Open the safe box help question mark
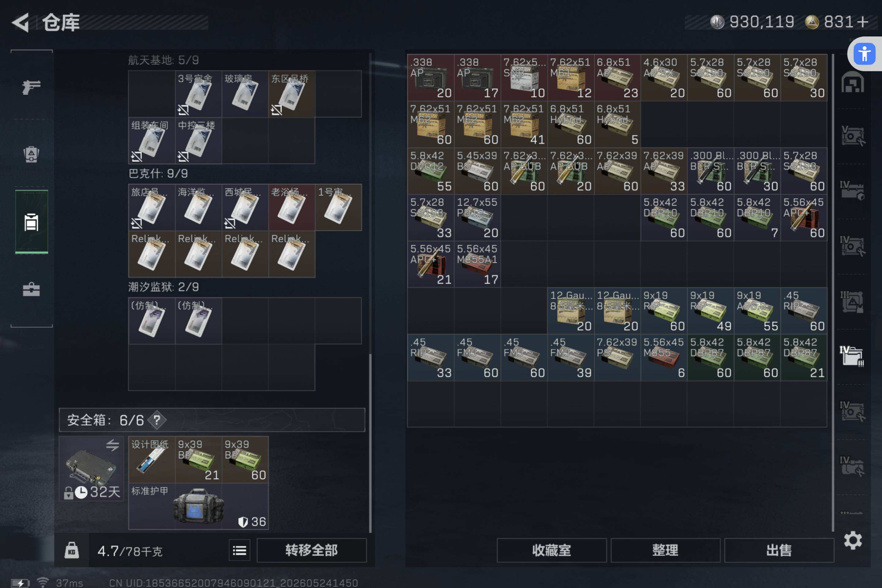The height and width of the screenshot is (588, 882). tap(157, 420)
